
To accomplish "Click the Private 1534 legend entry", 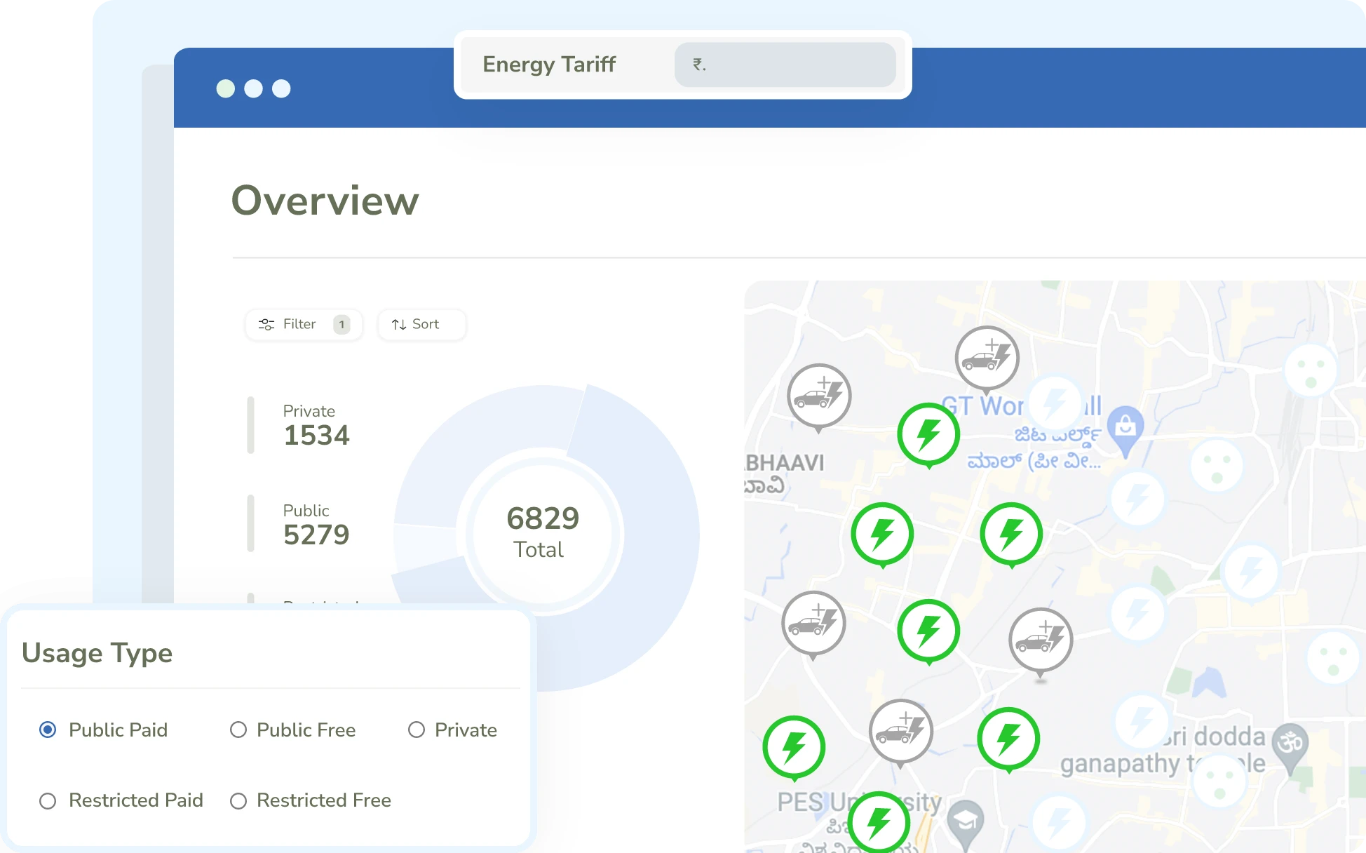I will (x=316, y=425).
